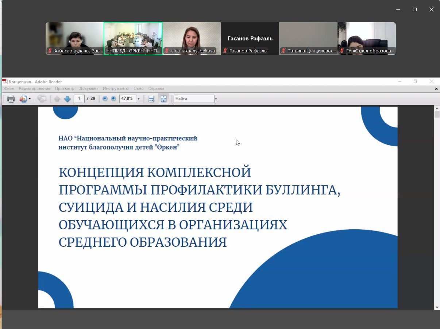
Task: Select the ННПИБД ӨРКЕН participant video thumbnail
Action: click(x=133, y=39)
